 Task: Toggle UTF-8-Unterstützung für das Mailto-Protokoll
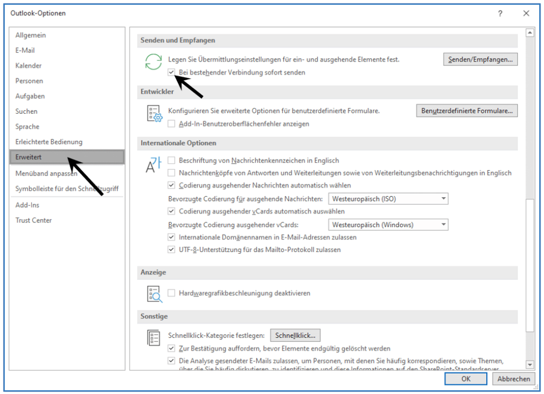(172, 249)
